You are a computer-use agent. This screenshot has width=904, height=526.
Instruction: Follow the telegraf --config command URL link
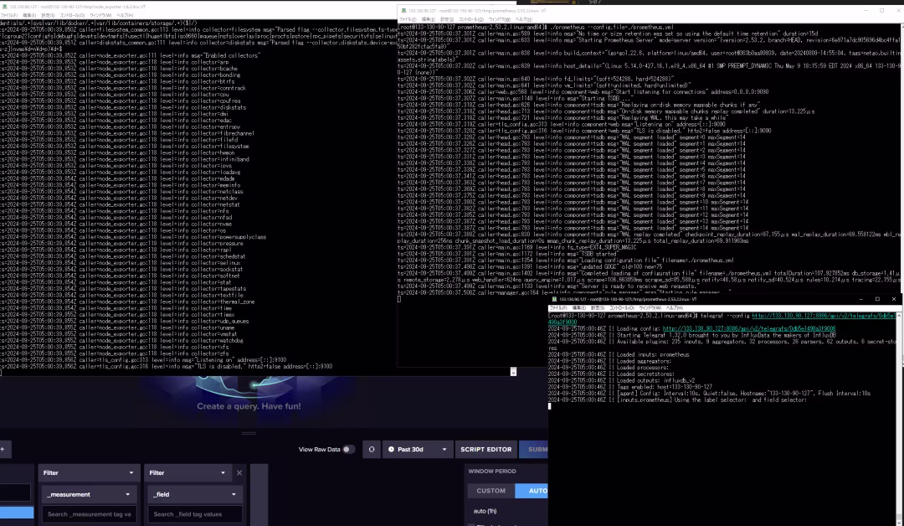(824, 316)
